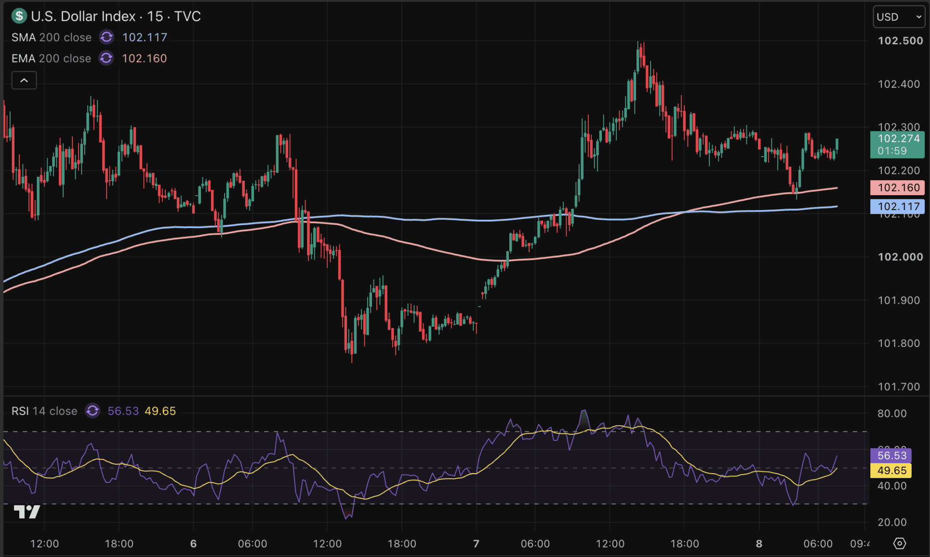Click the day 6 time axis label
Viewport: 930px width, 557px height.
[193, 544]
